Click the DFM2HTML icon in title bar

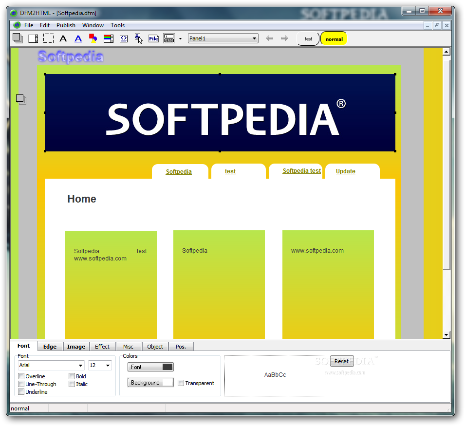click(13, 13)
